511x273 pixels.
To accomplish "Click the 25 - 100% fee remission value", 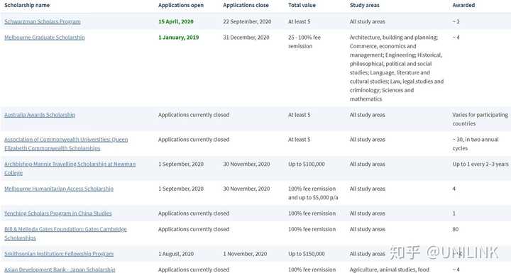I will tap(304, 42).
